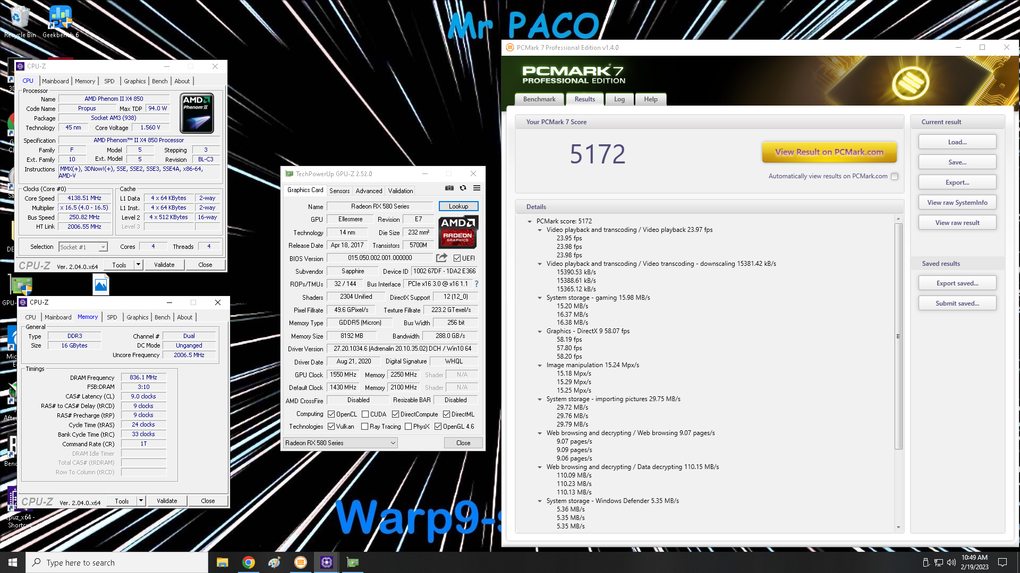Click the details scrollbar up arrow
Screen dimensions: 1020x573
pos(898,219)
